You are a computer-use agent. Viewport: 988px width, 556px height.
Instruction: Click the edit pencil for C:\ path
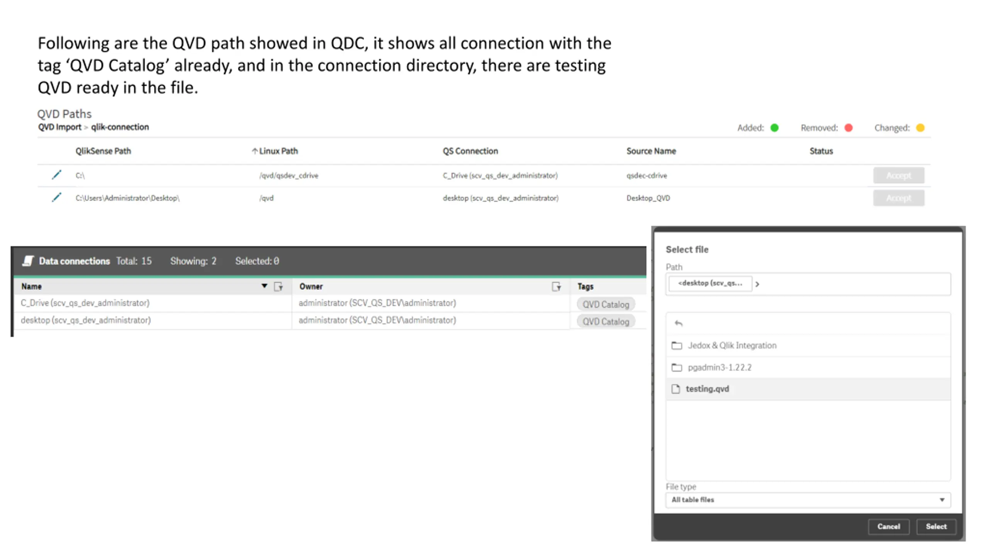(56, 175)
